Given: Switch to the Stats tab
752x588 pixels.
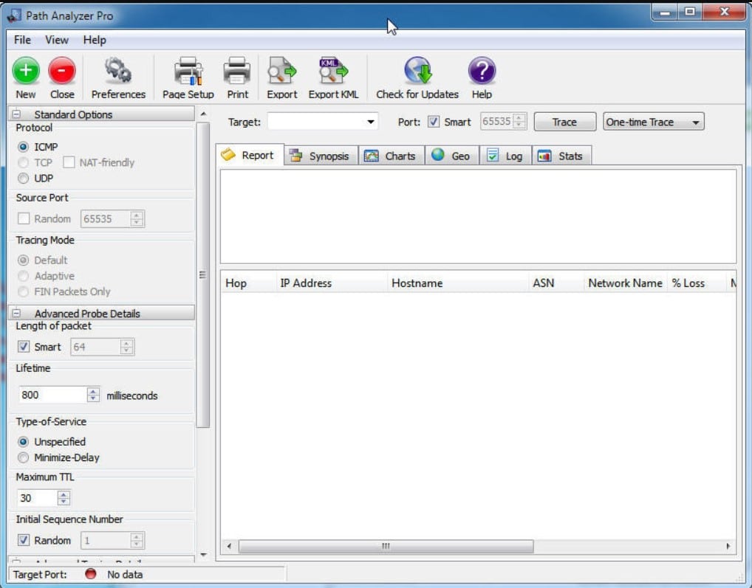Looking at the screenshot, I should tap(561, 156).
